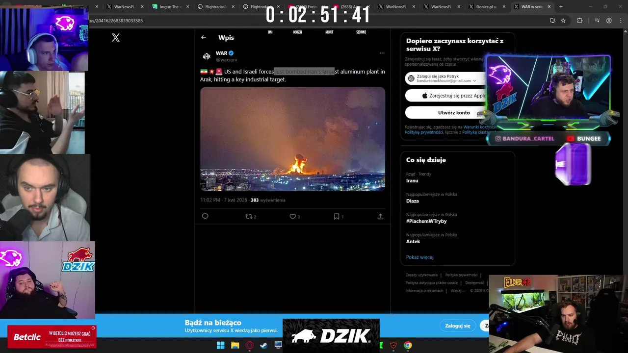
Task: Open the media control icon in toolbar
Action: [x=597, y=21]
